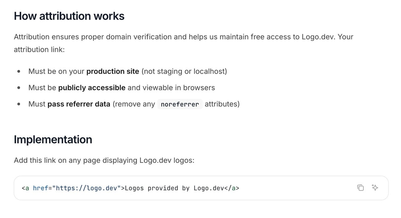Image resolution: width=401 pixels, height=218 pixels.
Task: Click the bold "production site" text
Action: [x=112, y=72]
